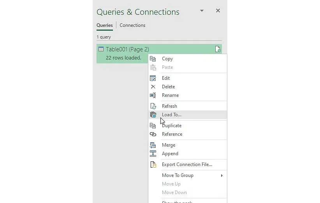Choose Load To... from context menu
320x203 pixels.
click(172, 115)
